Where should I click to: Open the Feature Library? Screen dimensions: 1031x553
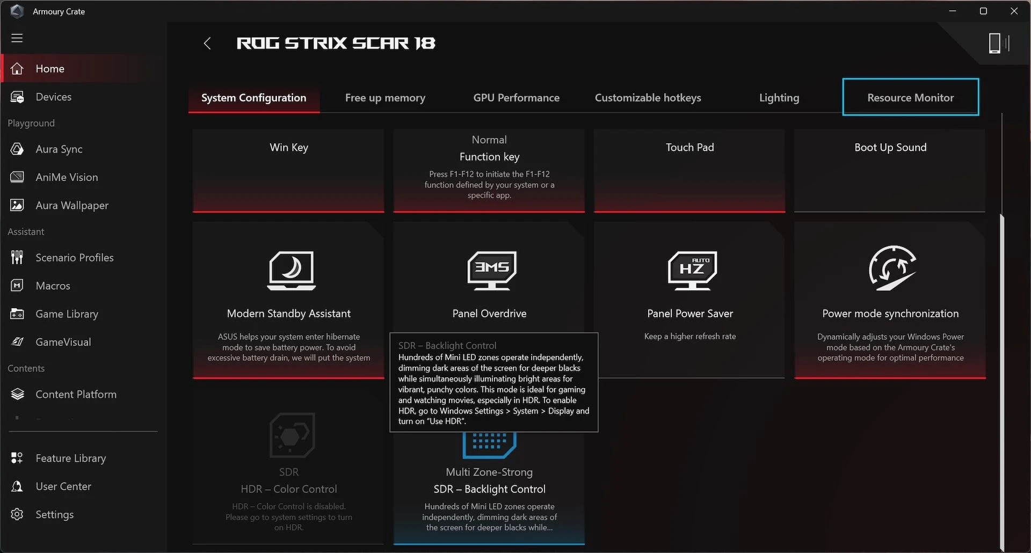[x=70, y=458]
